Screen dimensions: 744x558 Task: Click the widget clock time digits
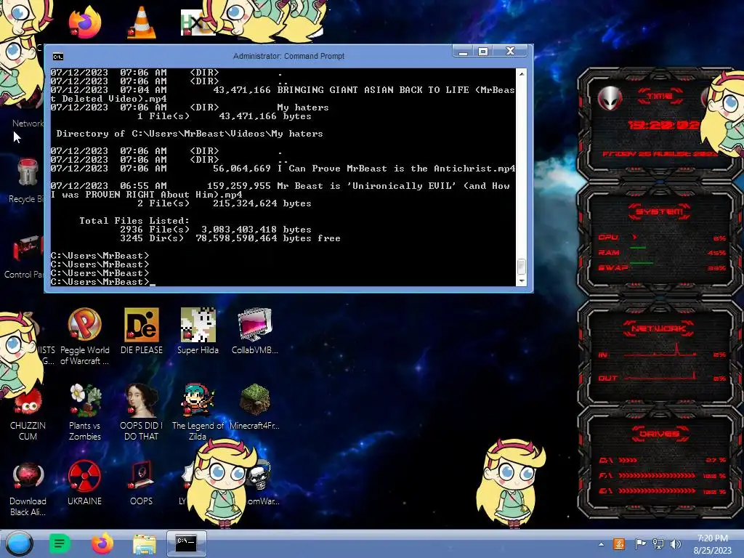663,125
